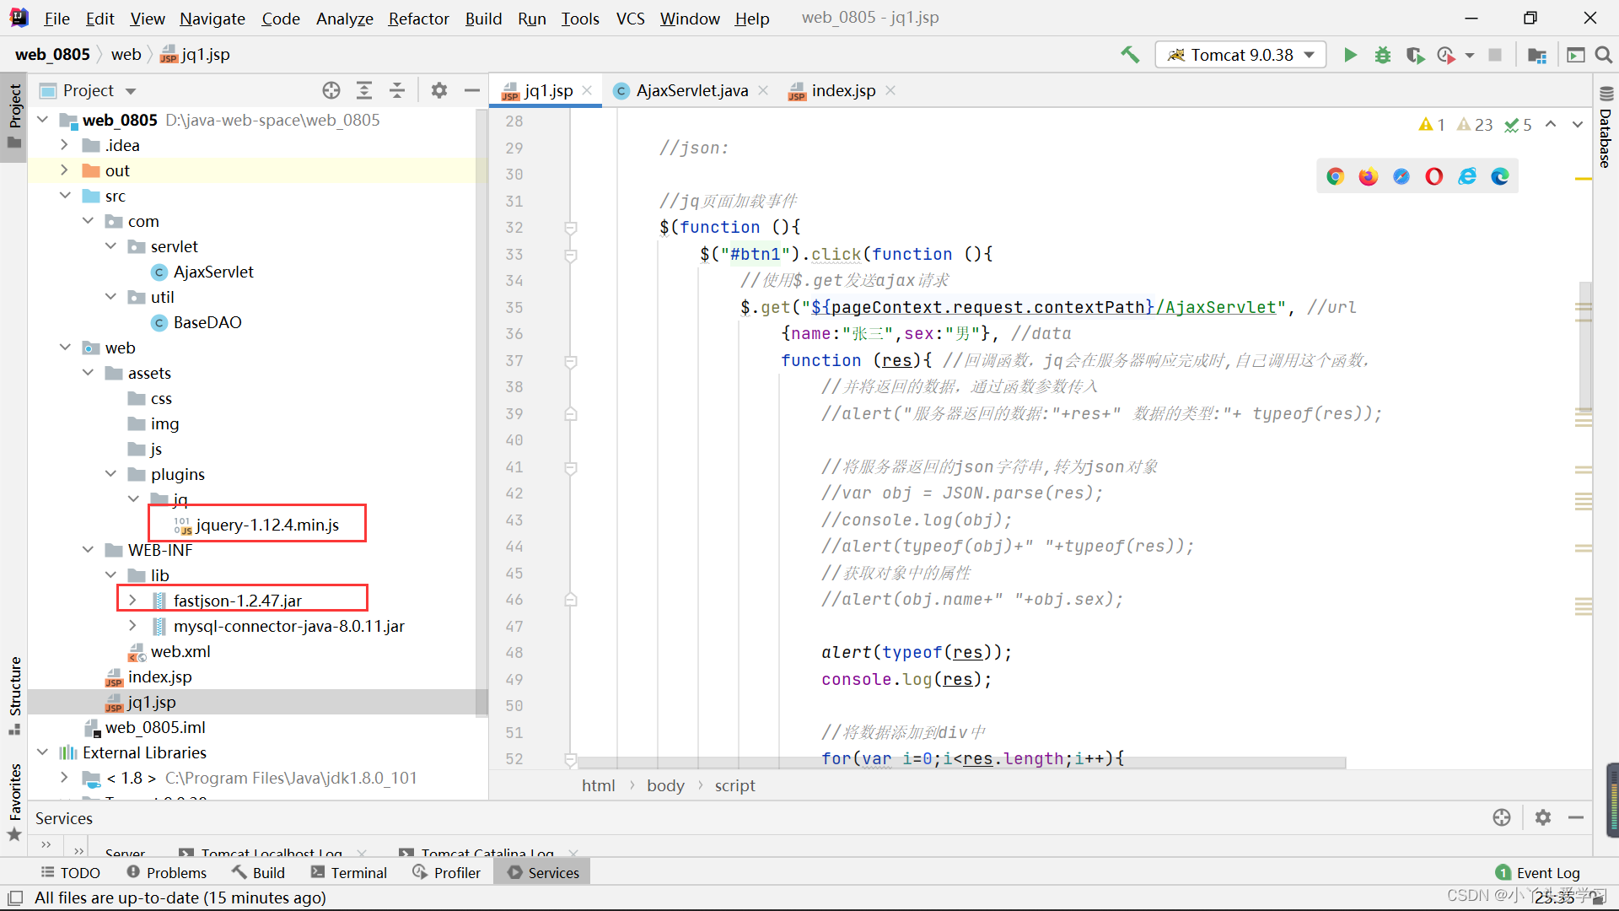The image size is (1619, 911).
Task: Select jquery-1.12.4.min.js in the tree
Action: point(266,525)
